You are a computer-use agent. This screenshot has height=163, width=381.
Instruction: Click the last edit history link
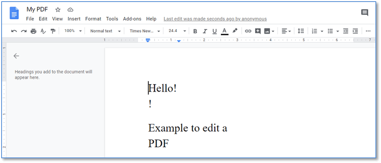pos(215,19)
